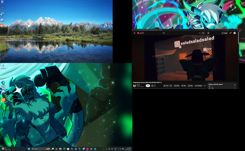Go to YouTube home via logo

coord(140,33)
